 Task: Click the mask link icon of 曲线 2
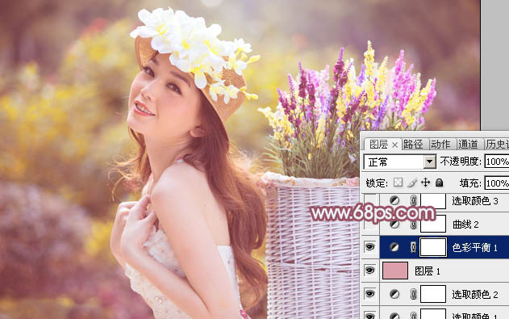pos(413,225)
